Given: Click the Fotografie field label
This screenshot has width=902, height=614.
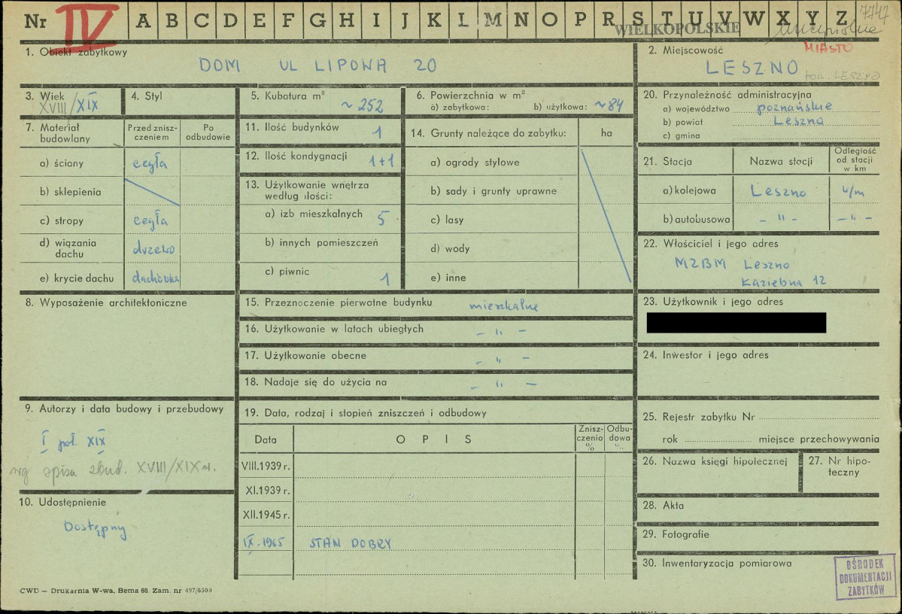Looking at the screenshot, I should pyautogui.click(x=685, y=534).
